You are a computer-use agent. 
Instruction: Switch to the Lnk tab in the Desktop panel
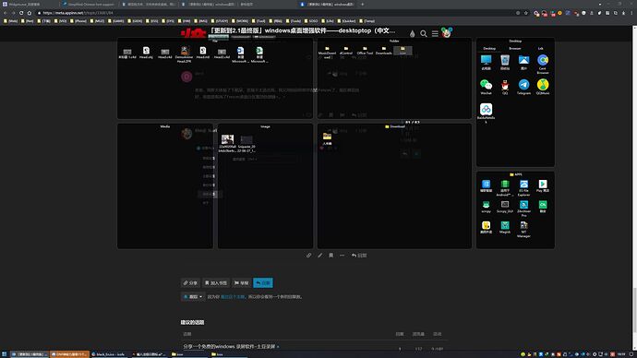(540, 48)
